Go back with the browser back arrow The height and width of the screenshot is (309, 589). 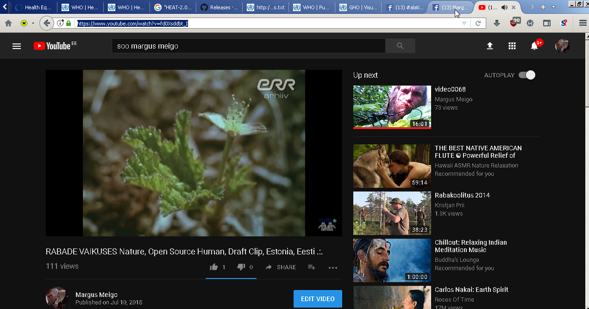click(46, 23)
